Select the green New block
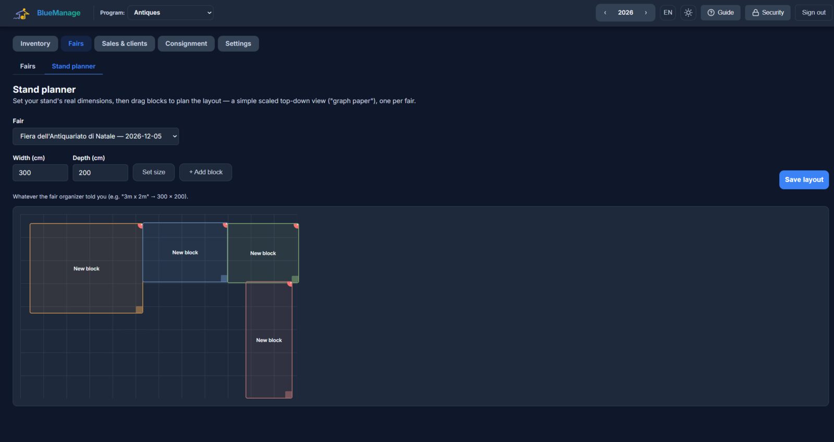Screen dimensions: 834x442 click(263, 253)
